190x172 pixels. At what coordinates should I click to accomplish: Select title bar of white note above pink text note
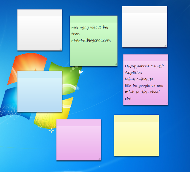[145, 10]
